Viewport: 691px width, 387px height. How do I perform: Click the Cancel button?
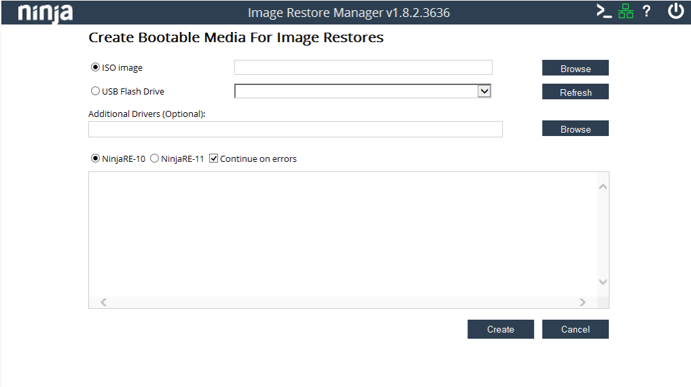pos(575,329)
